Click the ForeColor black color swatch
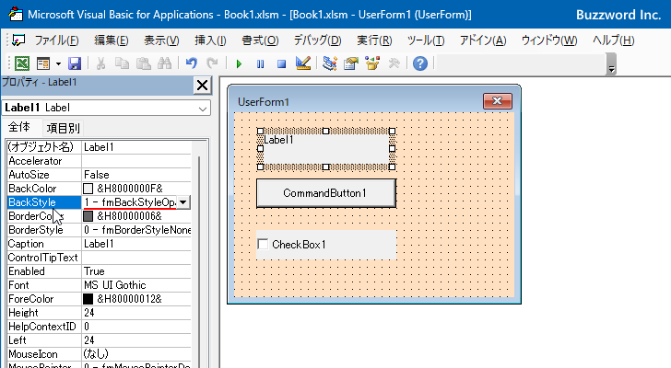The height and width of the screenshot is (368, 671). click(88, 299)
